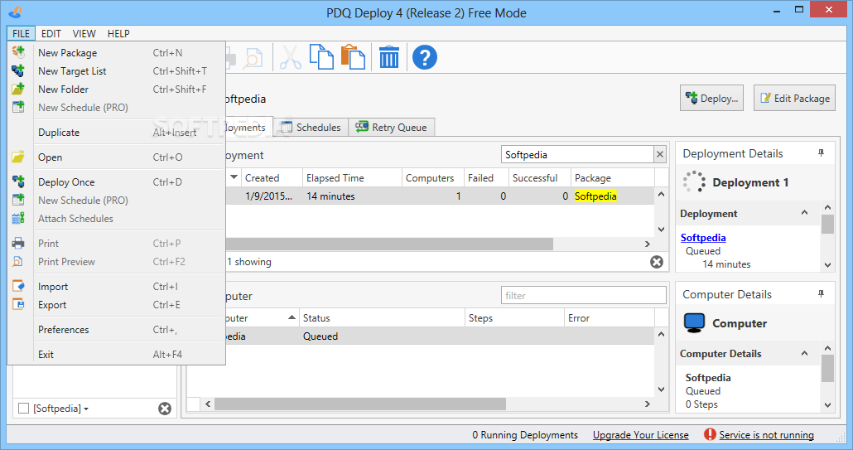Click the New Package menu icon
The height and width of the screenshot is (450, 853).
(18, 53)
